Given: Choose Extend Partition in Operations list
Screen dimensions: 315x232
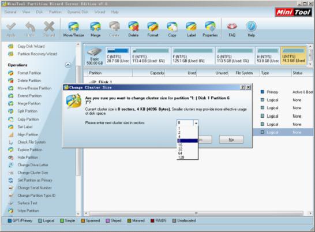Looking at the screenshot, I should [29, 96].
